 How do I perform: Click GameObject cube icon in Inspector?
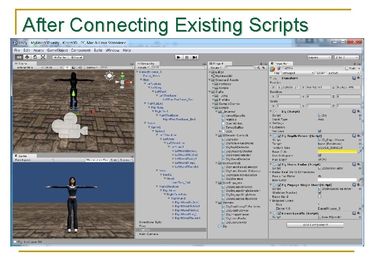click(272, 69)
